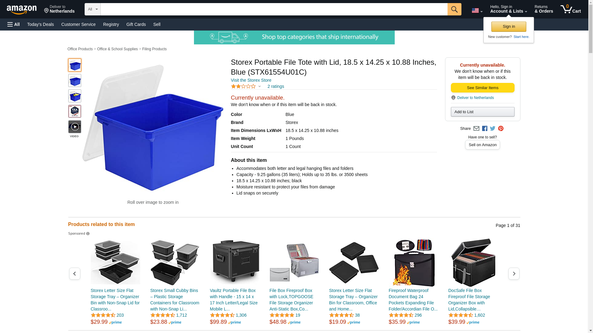Viewport: 593px width, 333px height.
Task: Show previous related products page
Action: click(74, 274)
